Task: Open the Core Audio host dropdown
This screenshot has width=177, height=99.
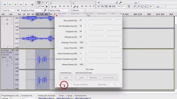Action: pyautogui.click(x=9, y=10)
